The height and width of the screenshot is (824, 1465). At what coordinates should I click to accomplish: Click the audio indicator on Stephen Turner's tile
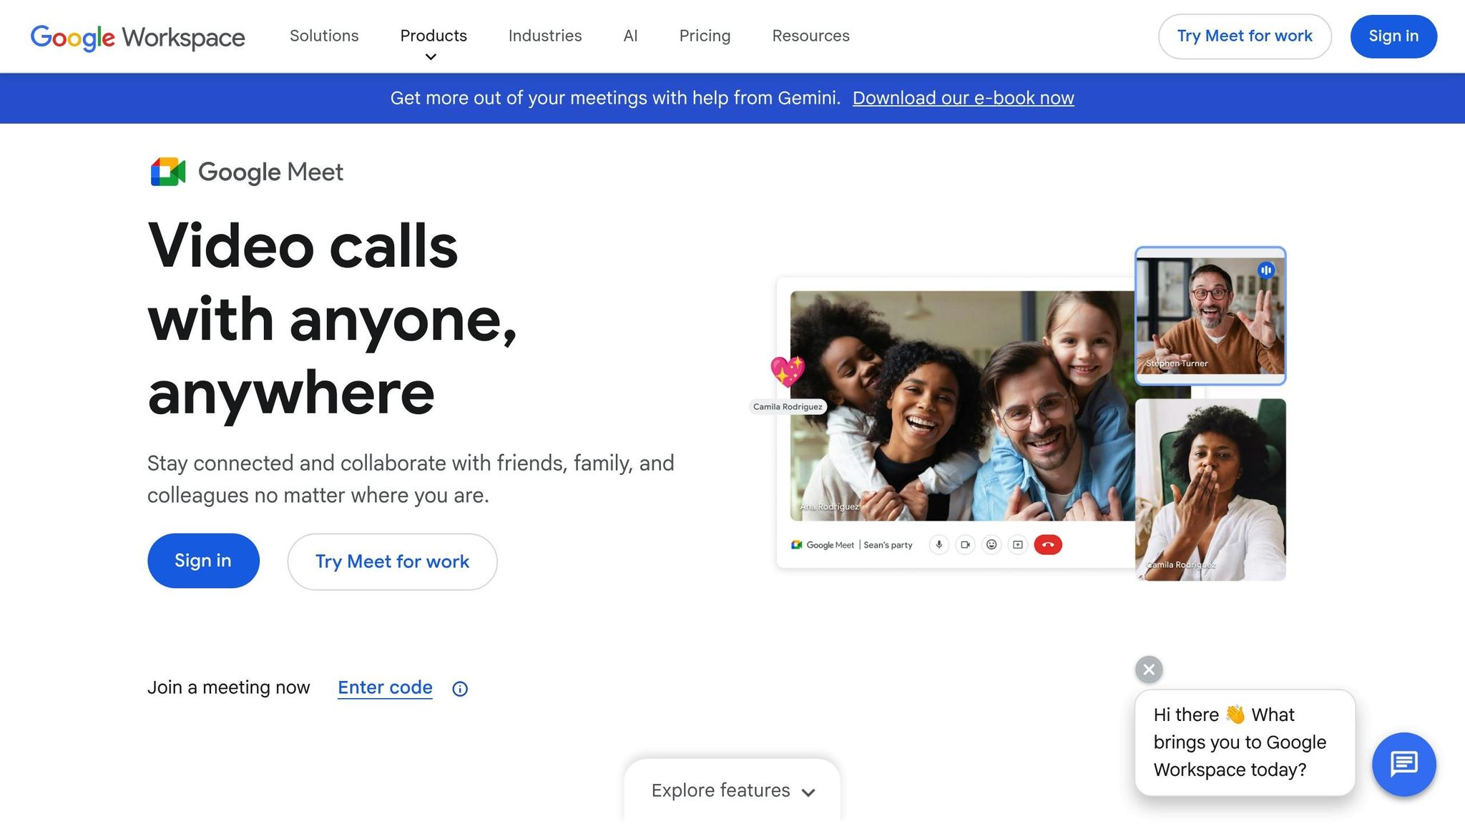(1267, 270)
